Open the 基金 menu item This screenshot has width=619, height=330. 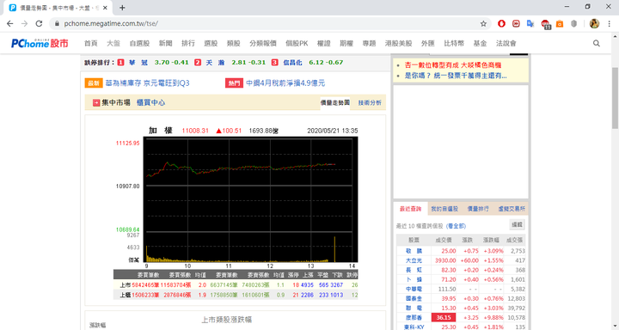click(480, 44)
